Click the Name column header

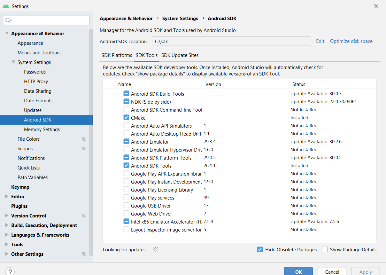158,84
